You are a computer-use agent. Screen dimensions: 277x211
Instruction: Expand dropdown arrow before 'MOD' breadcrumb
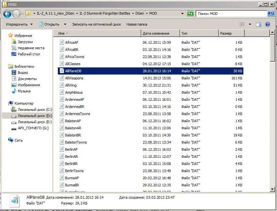pyautogui.click(x=147, y=14)
